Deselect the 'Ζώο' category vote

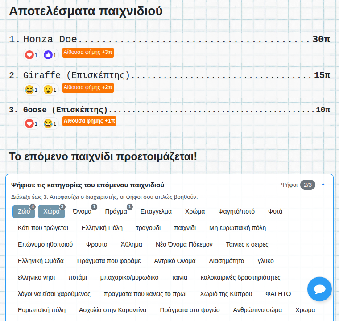[x=24, y=211]
